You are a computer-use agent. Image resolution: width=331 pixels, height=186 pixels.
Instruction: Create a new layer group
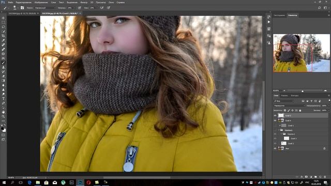pos(315,177)
